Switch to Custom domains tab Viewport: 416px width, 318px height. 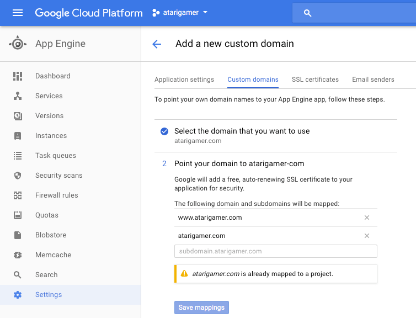[x=253, y=79]
